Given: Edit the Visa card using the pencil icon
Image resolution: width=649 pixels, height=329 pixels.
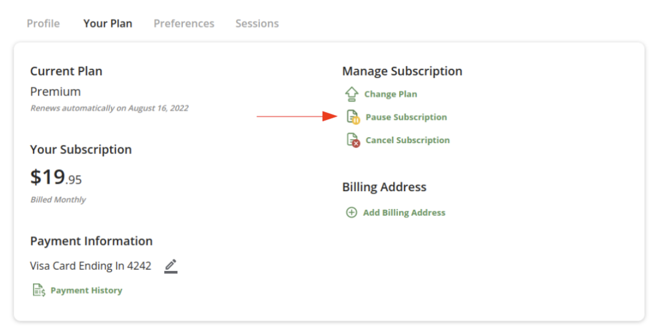Looking at the screenshot, I should (x=171, y=266).
